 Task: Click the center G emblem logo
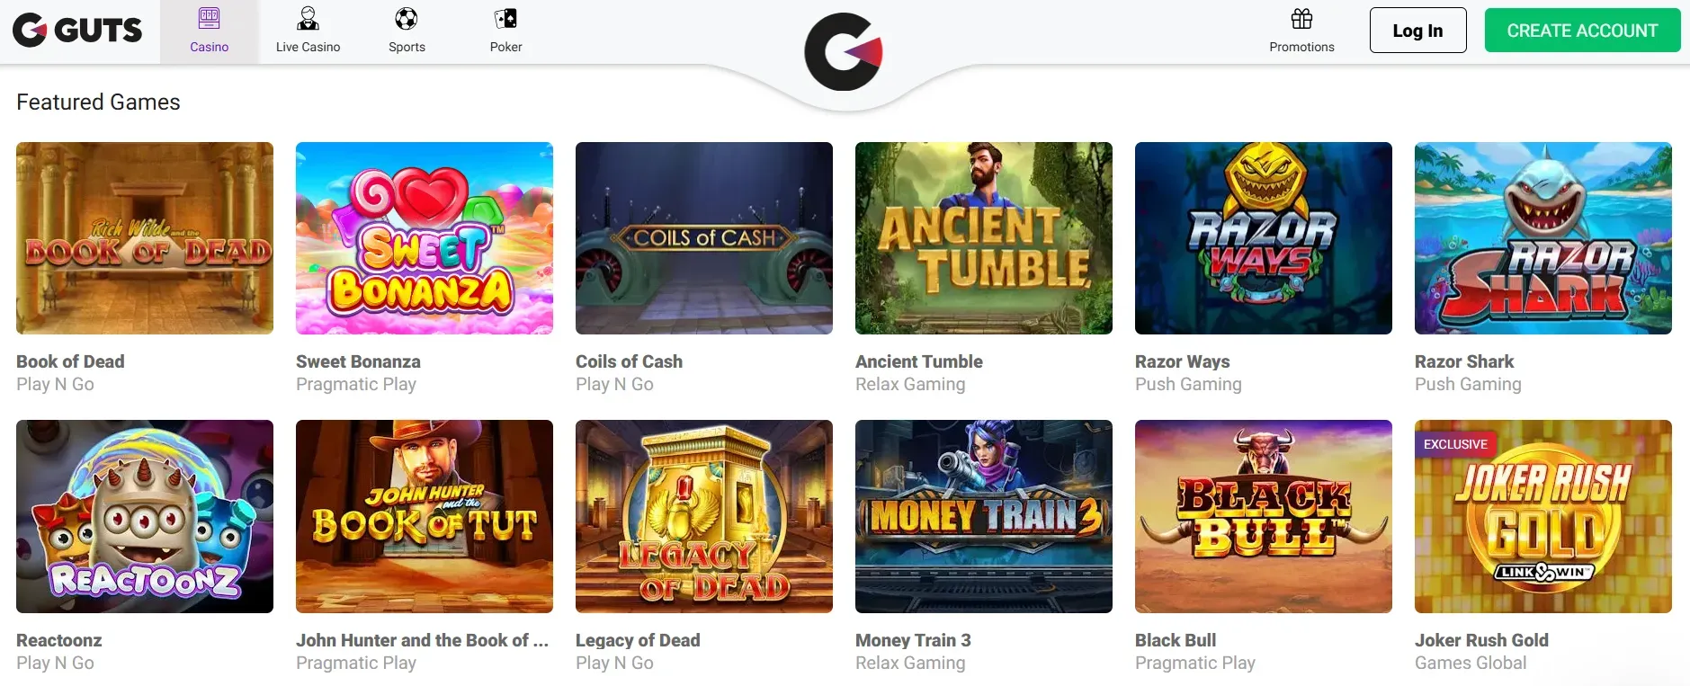click(843, 52)
